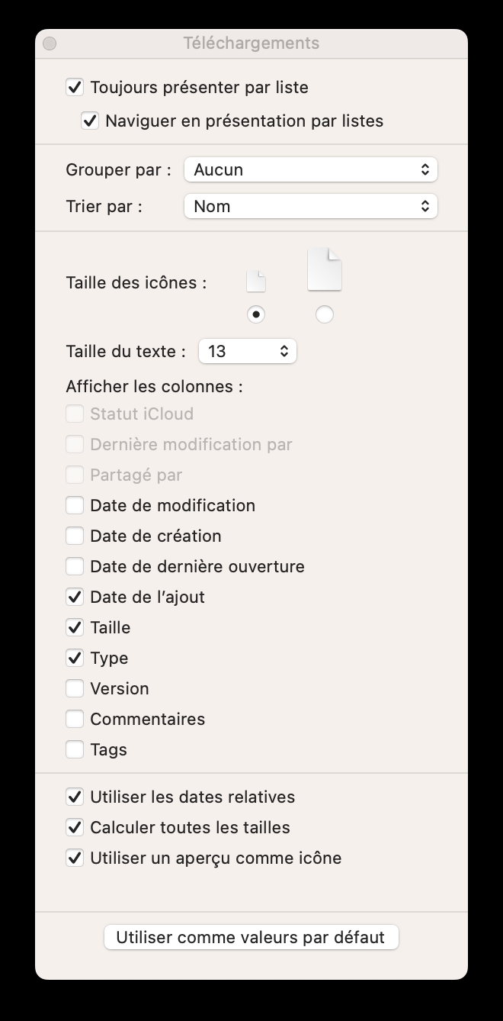Uncheck Toujours présenter par liste

click(75, 87)
